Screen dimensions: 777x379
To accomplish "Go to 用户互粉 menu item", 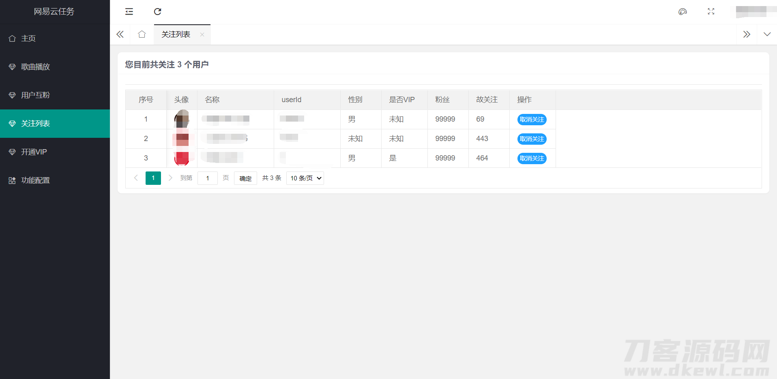I will click(35, 95).
